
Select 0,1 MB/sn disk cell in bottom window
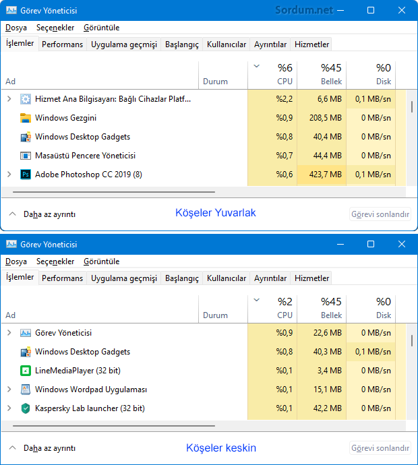click(x=371, y=352)
